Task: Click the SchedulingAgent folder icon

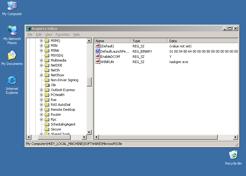Action: [47, 124]
